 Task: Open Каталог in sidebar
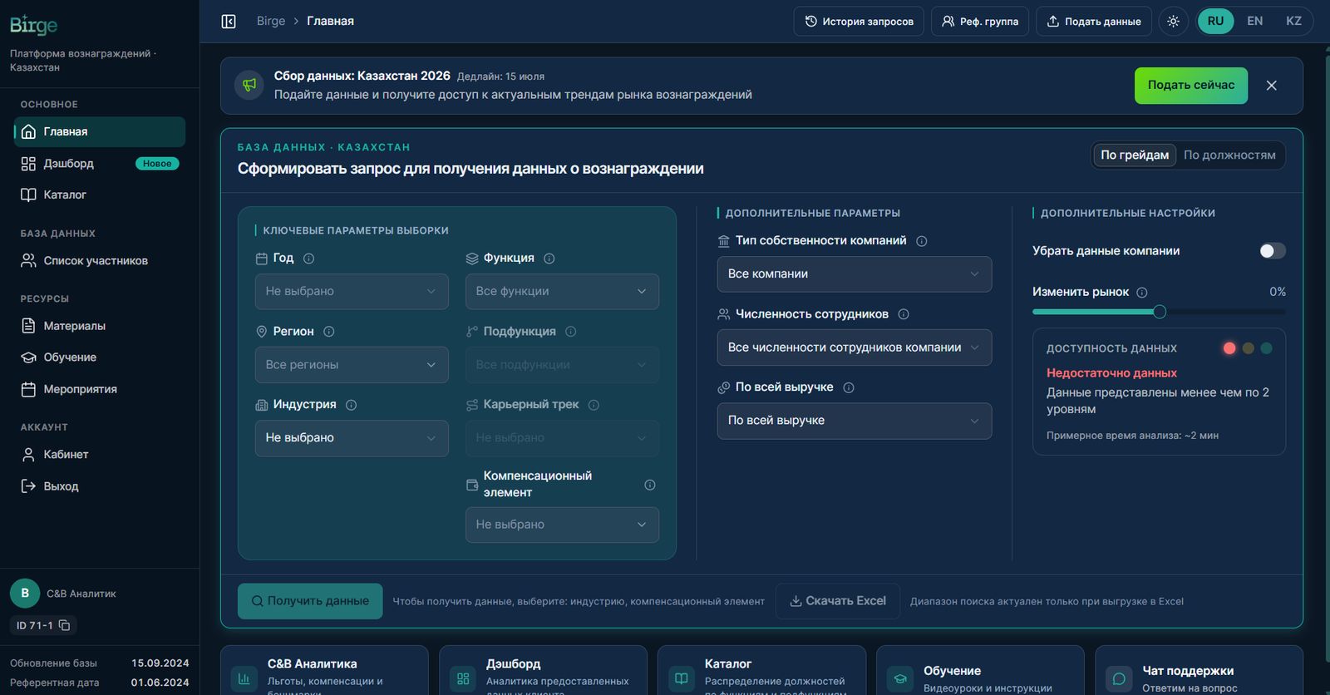[x=100, y=195]
